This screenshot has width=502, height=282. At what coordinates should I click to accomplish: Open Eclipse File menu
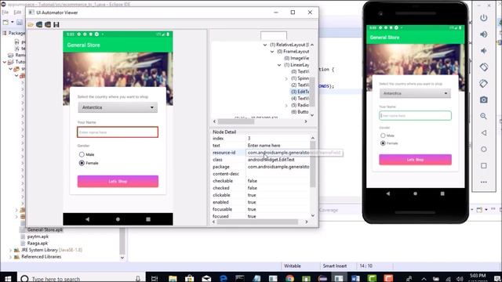pyautogui.click(x=5, y=13)
